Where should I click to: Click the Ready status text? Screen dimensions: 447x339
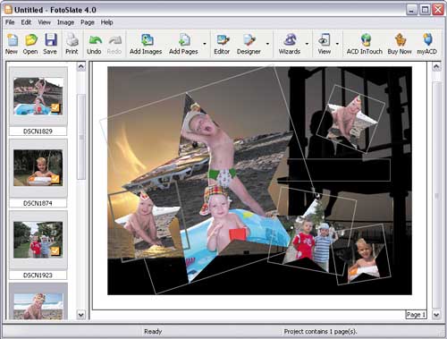[x=153, y=331]
